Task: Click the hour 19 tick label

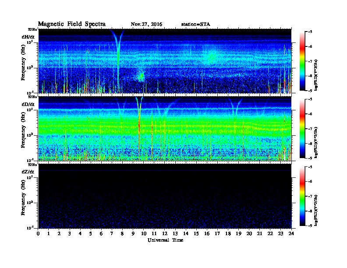Action: (238, 234)
